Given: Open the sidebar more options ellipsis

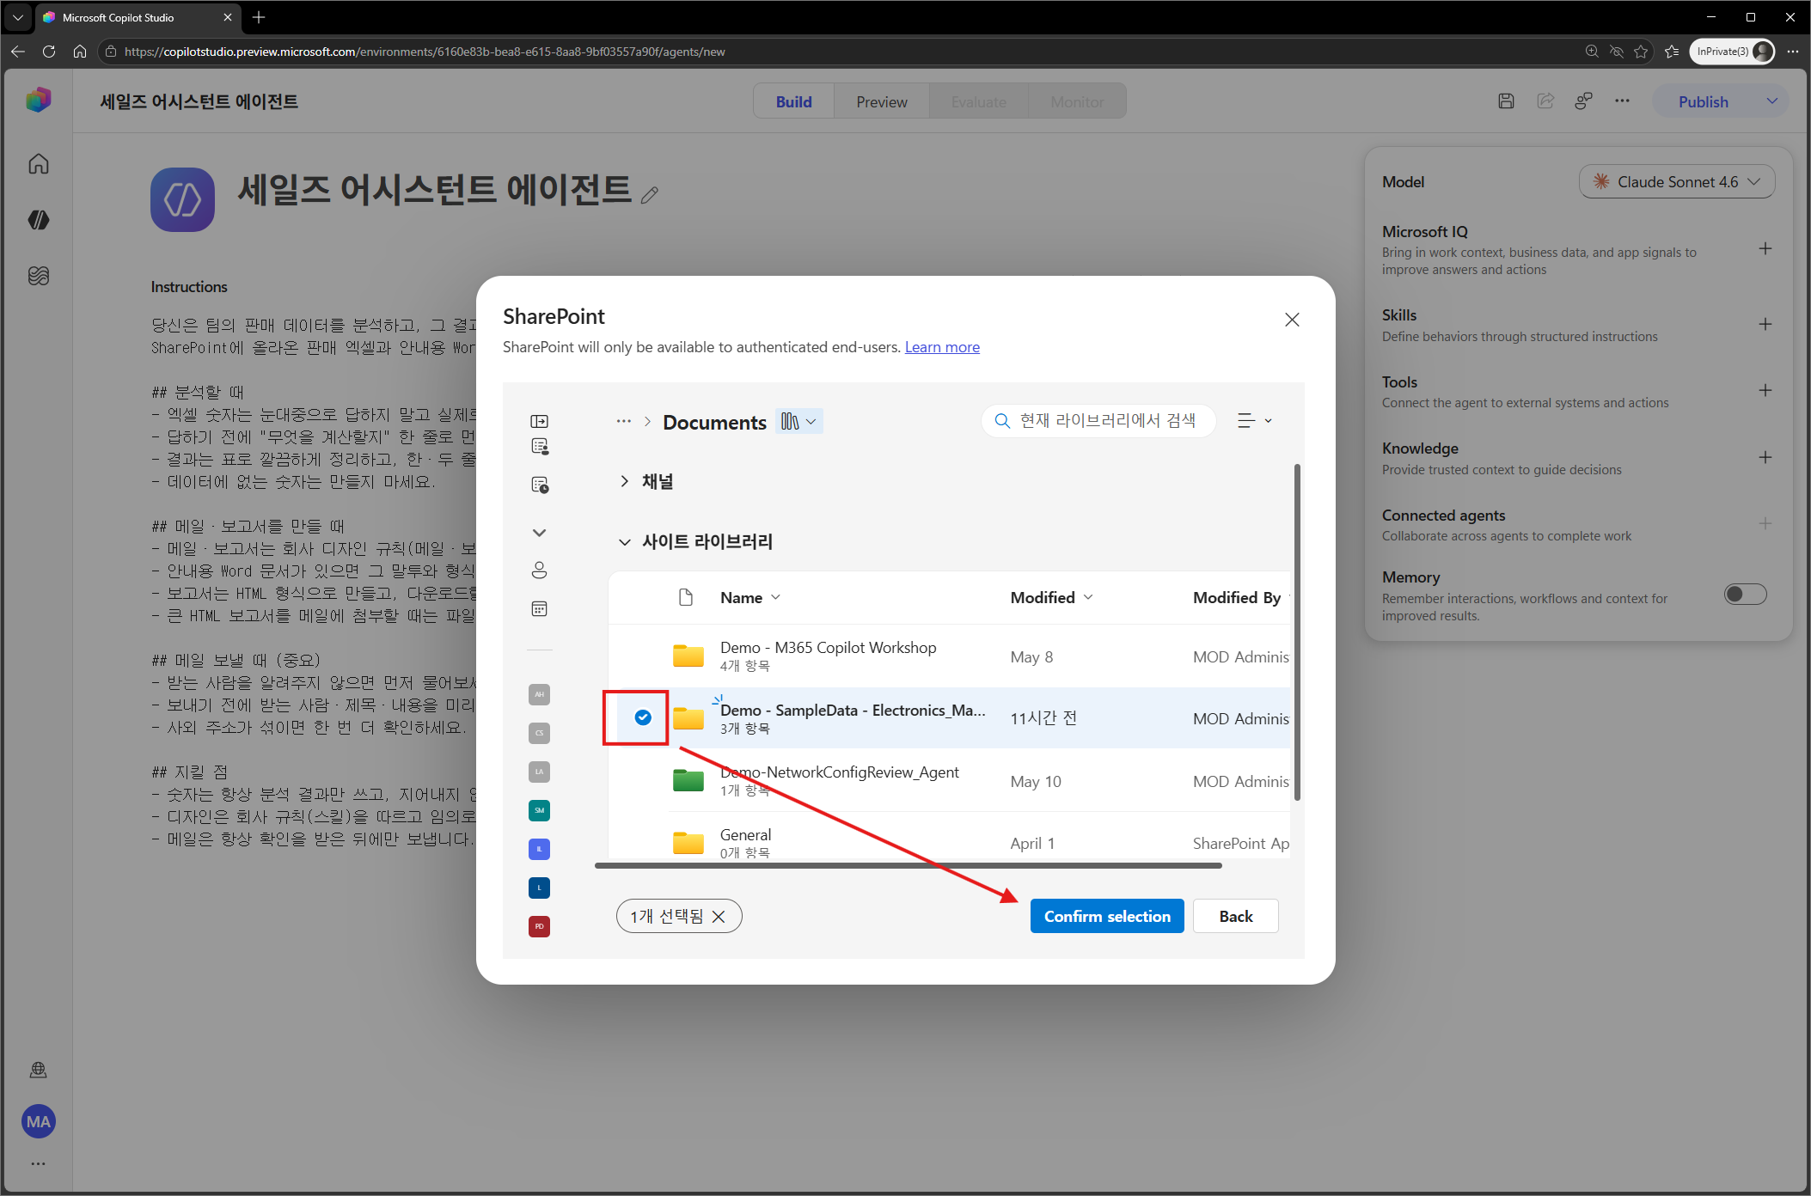Looking at the screenshot, I should tap(38, 1163).
